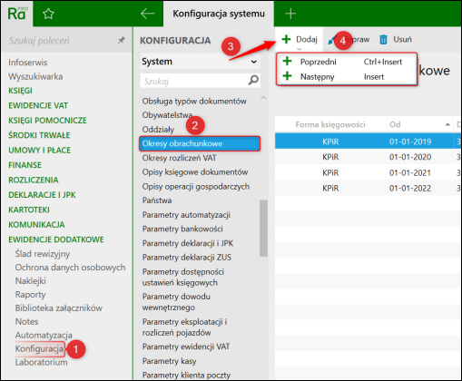
Task: Click the Szukaj poleceń search field
Action: (x=61, y=40)
